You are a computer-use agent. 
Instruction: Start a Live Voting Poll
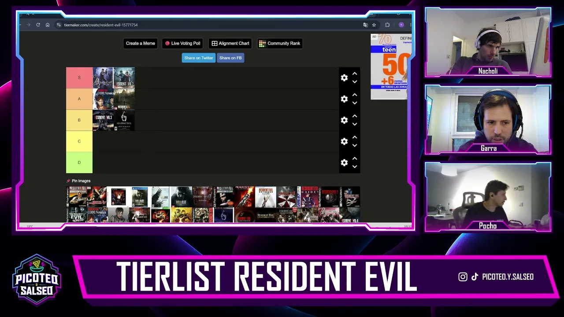click(x=182, y=43)
